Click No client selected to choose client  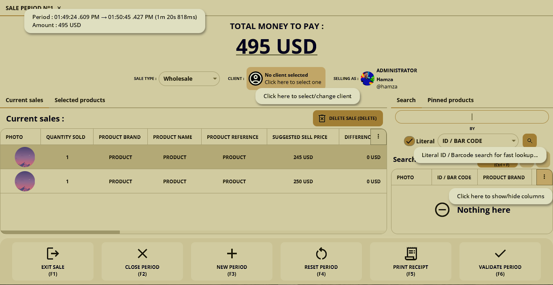point(286,78)
